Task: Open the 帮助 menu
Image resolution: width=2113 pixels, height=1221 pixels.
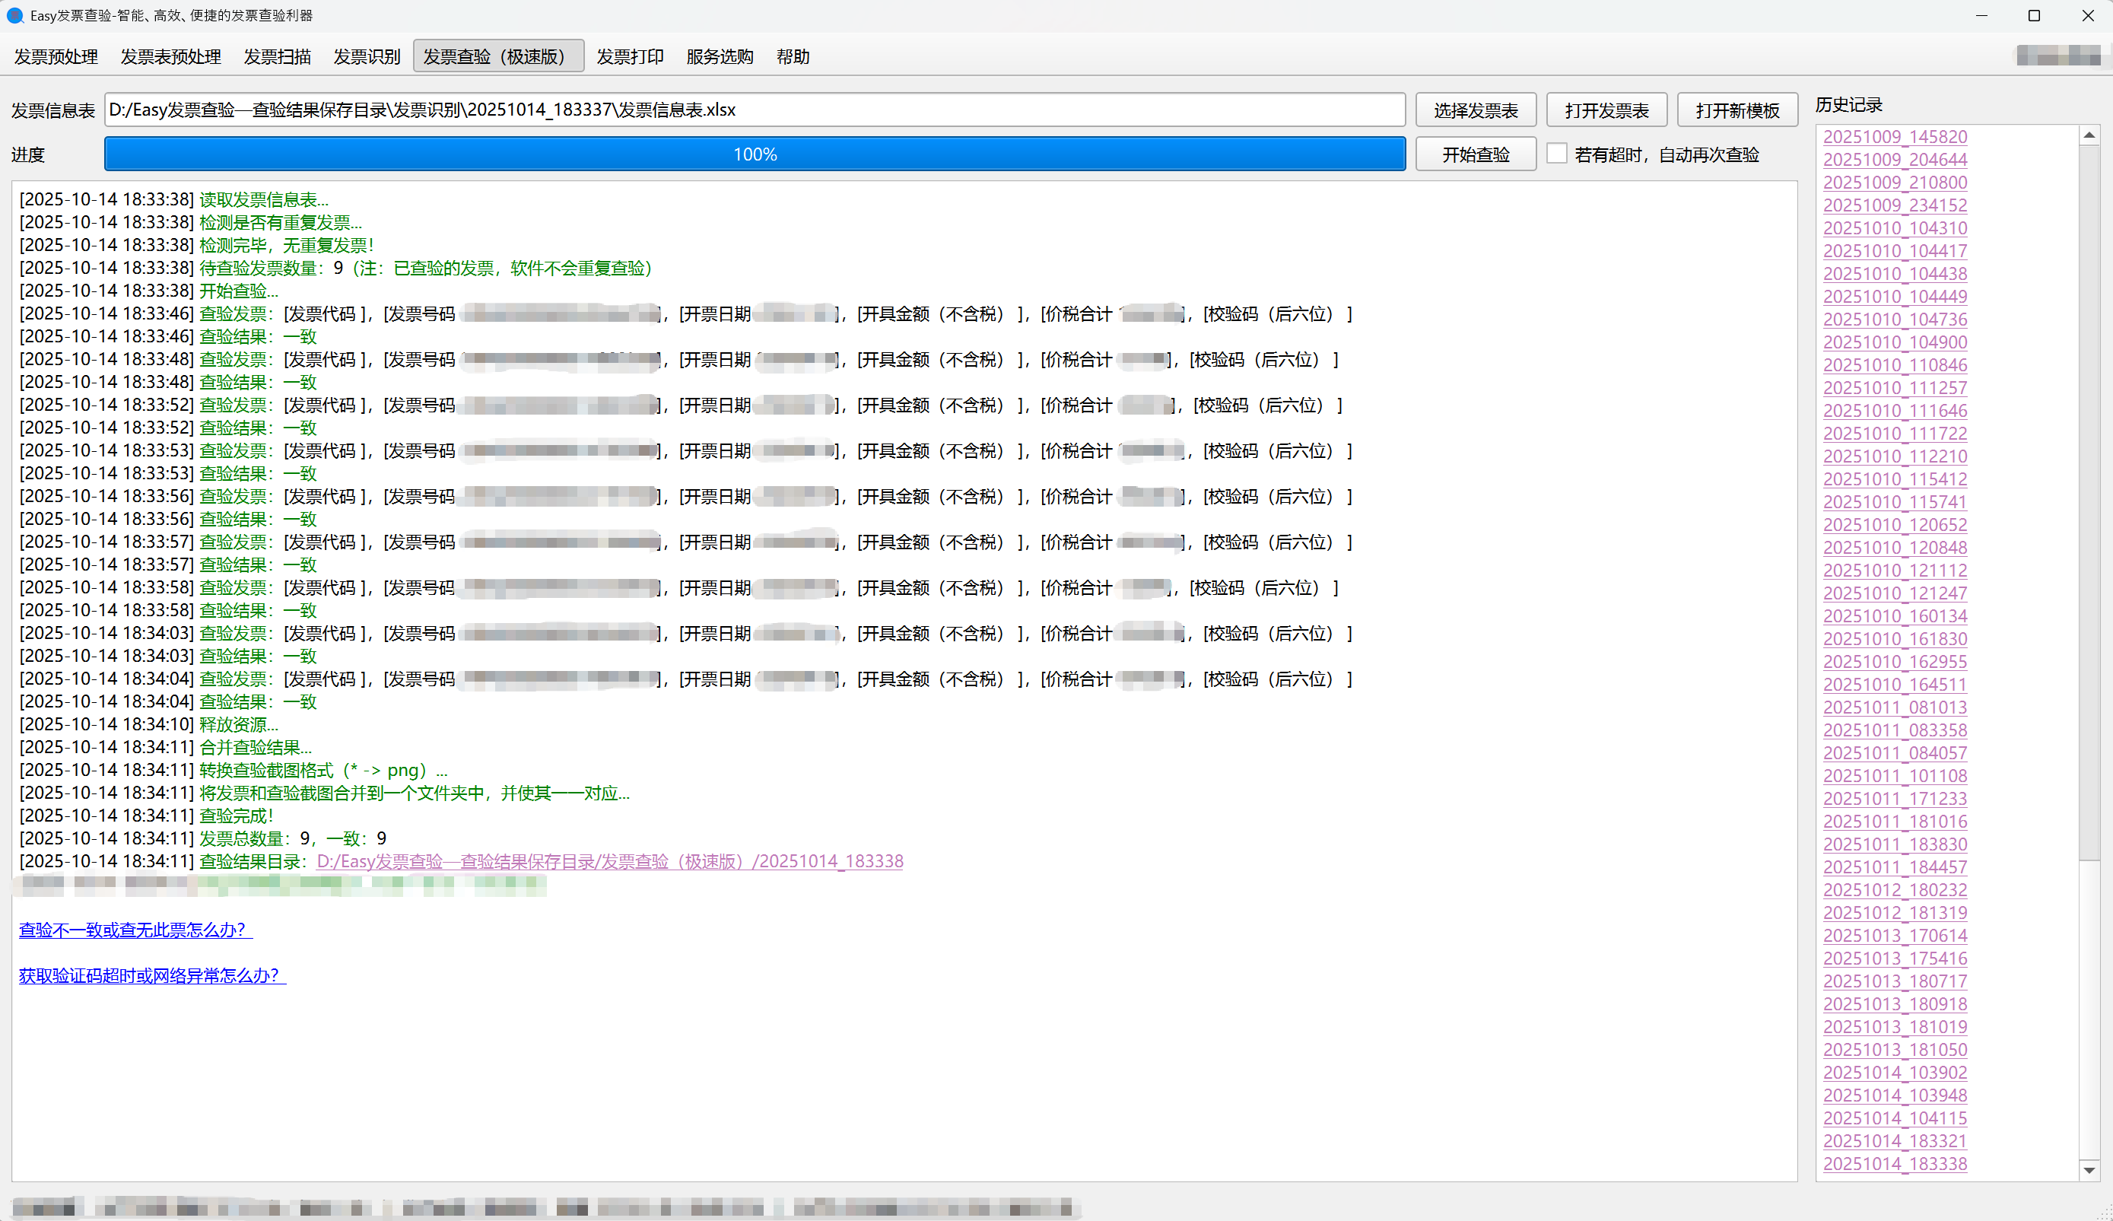Action: point(793,56)
